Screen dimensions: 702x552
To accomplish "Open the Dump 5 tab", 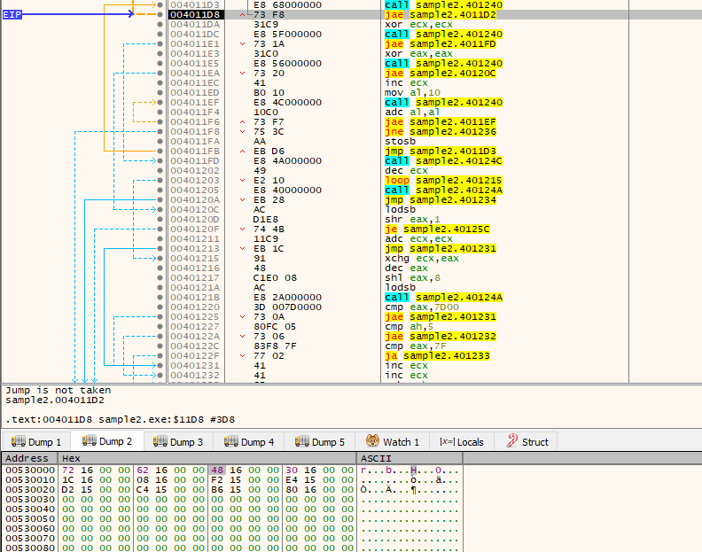I will [x=320, y=442].
